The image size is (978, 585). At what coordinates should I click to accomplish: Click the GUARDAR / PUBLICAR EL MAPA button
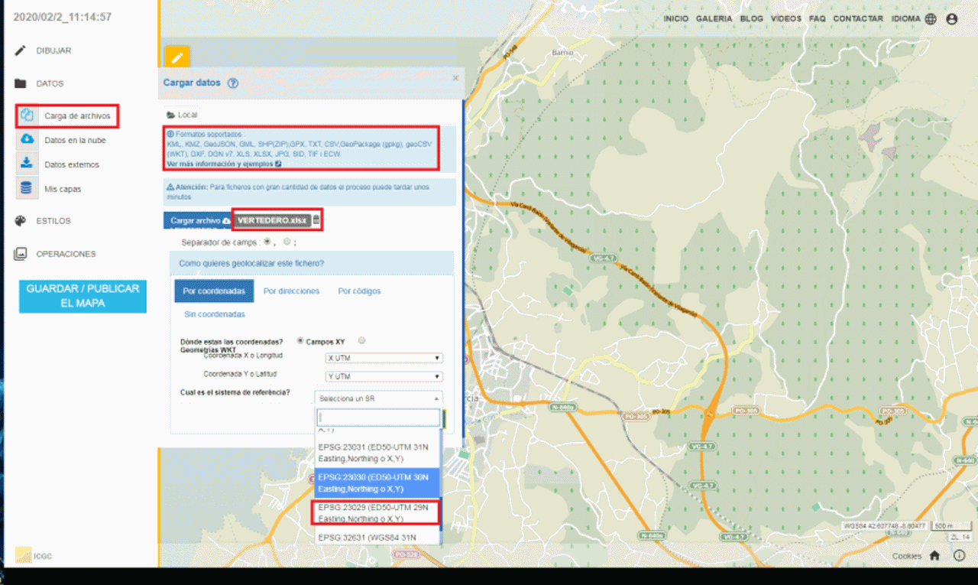pyautogui.click(x=82, y=297)
